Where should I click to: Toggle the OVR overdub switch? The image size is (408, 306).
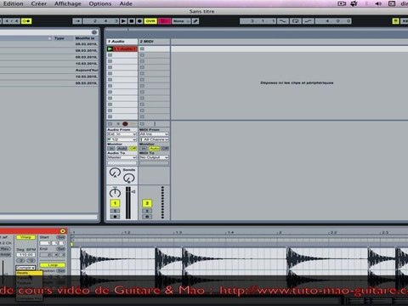(x=150, y=21)
